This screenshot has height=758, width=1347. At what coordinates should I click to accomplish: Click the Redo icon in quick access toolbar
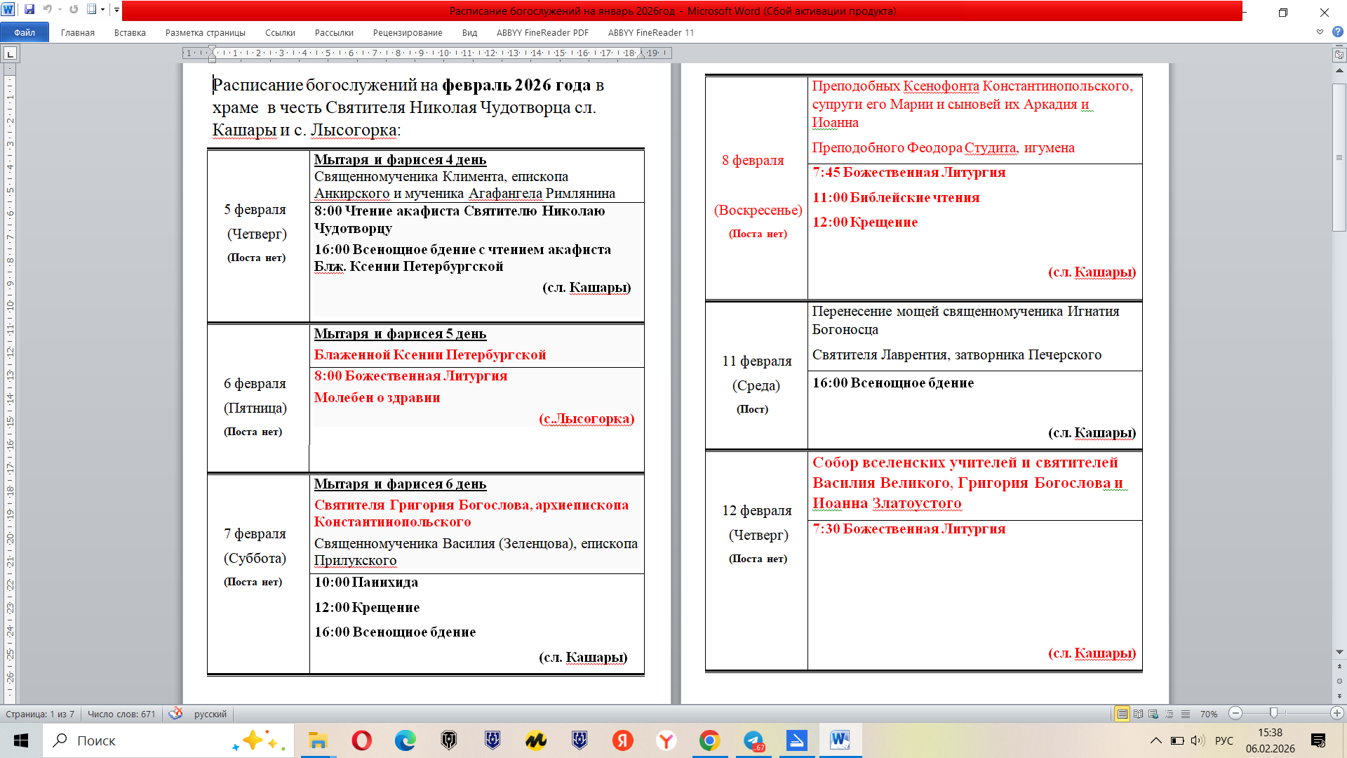74,10
